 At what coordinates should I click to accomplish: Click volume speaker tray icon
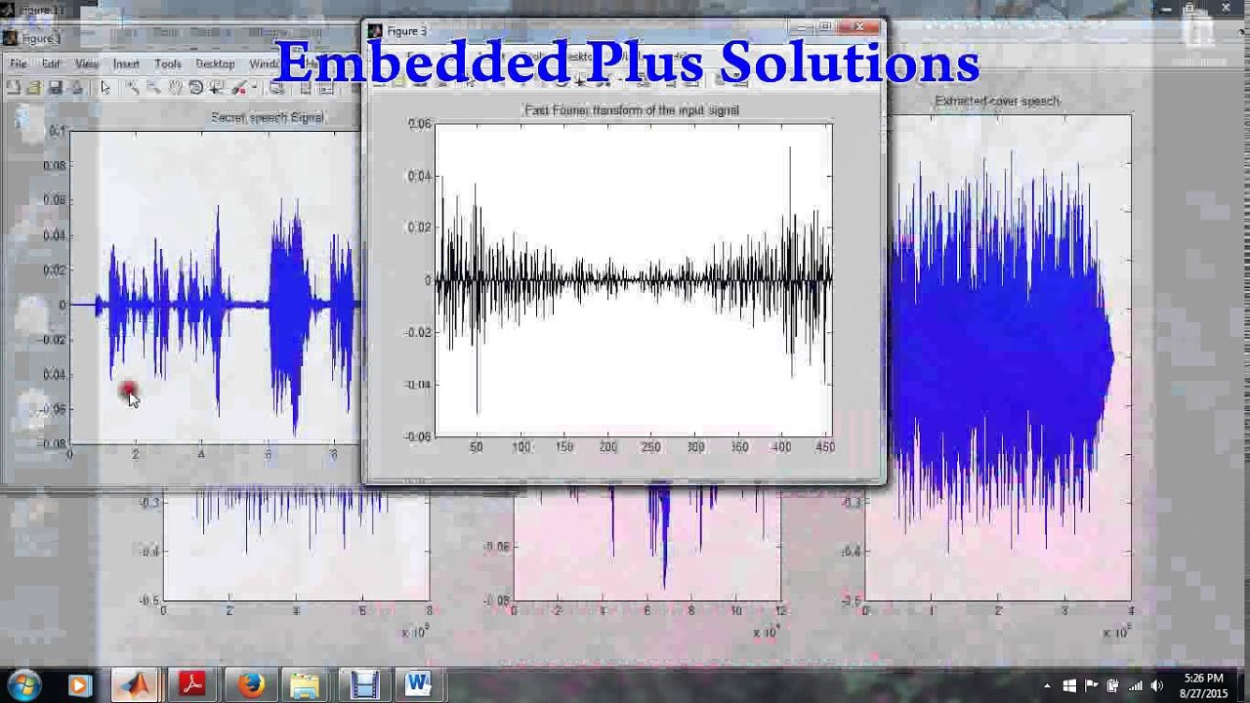point(1157,685)
